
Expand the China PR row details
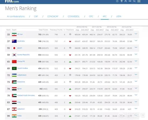(x=136, y=61)
